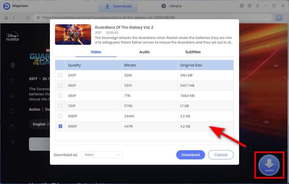
Task: Click the blue icon right of address bar
Action: 279,18
